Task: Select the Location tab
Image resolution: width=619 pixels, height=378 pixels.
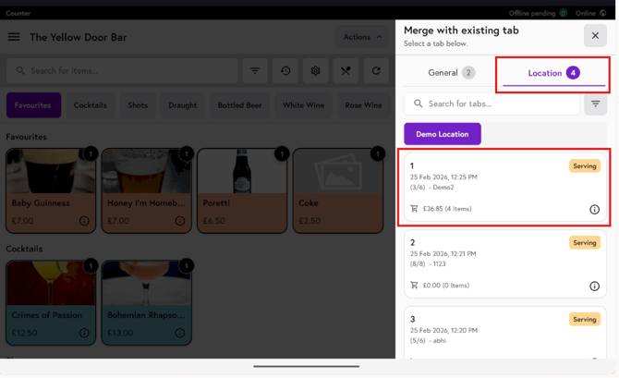Action: click(552, 73)
